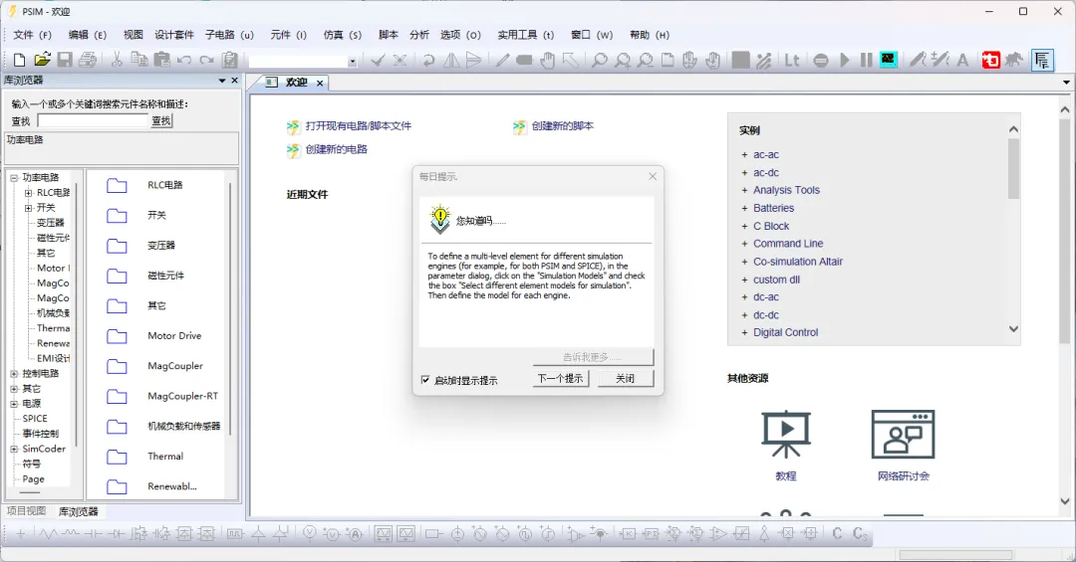
Task: Open the 实用工具 (t) menu
Action: pos(526,35)
